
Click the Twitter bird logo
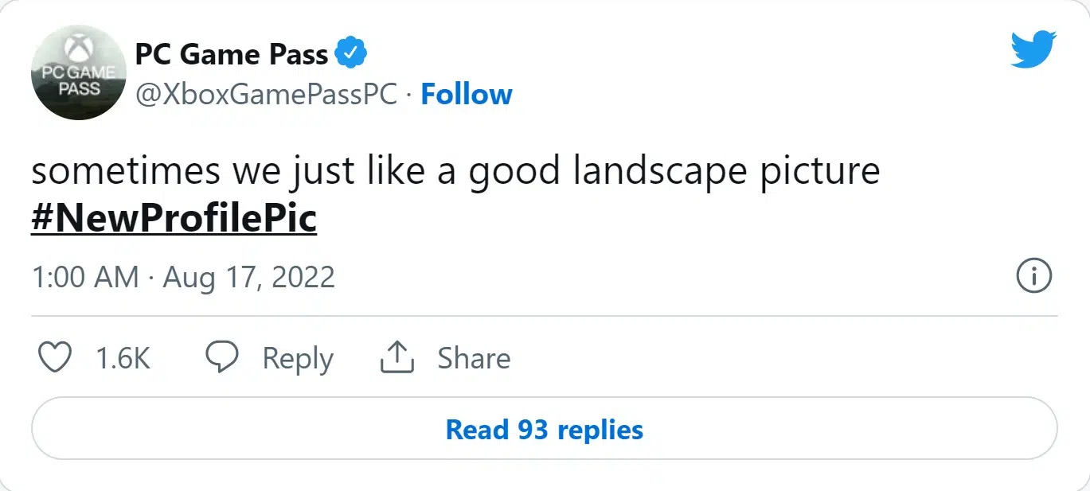tap(1033, 49)
